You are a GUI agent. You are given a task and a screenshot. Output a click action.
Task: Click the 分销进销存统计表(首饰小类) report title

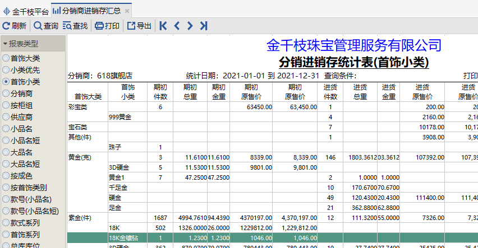click(x=354, y=62)
